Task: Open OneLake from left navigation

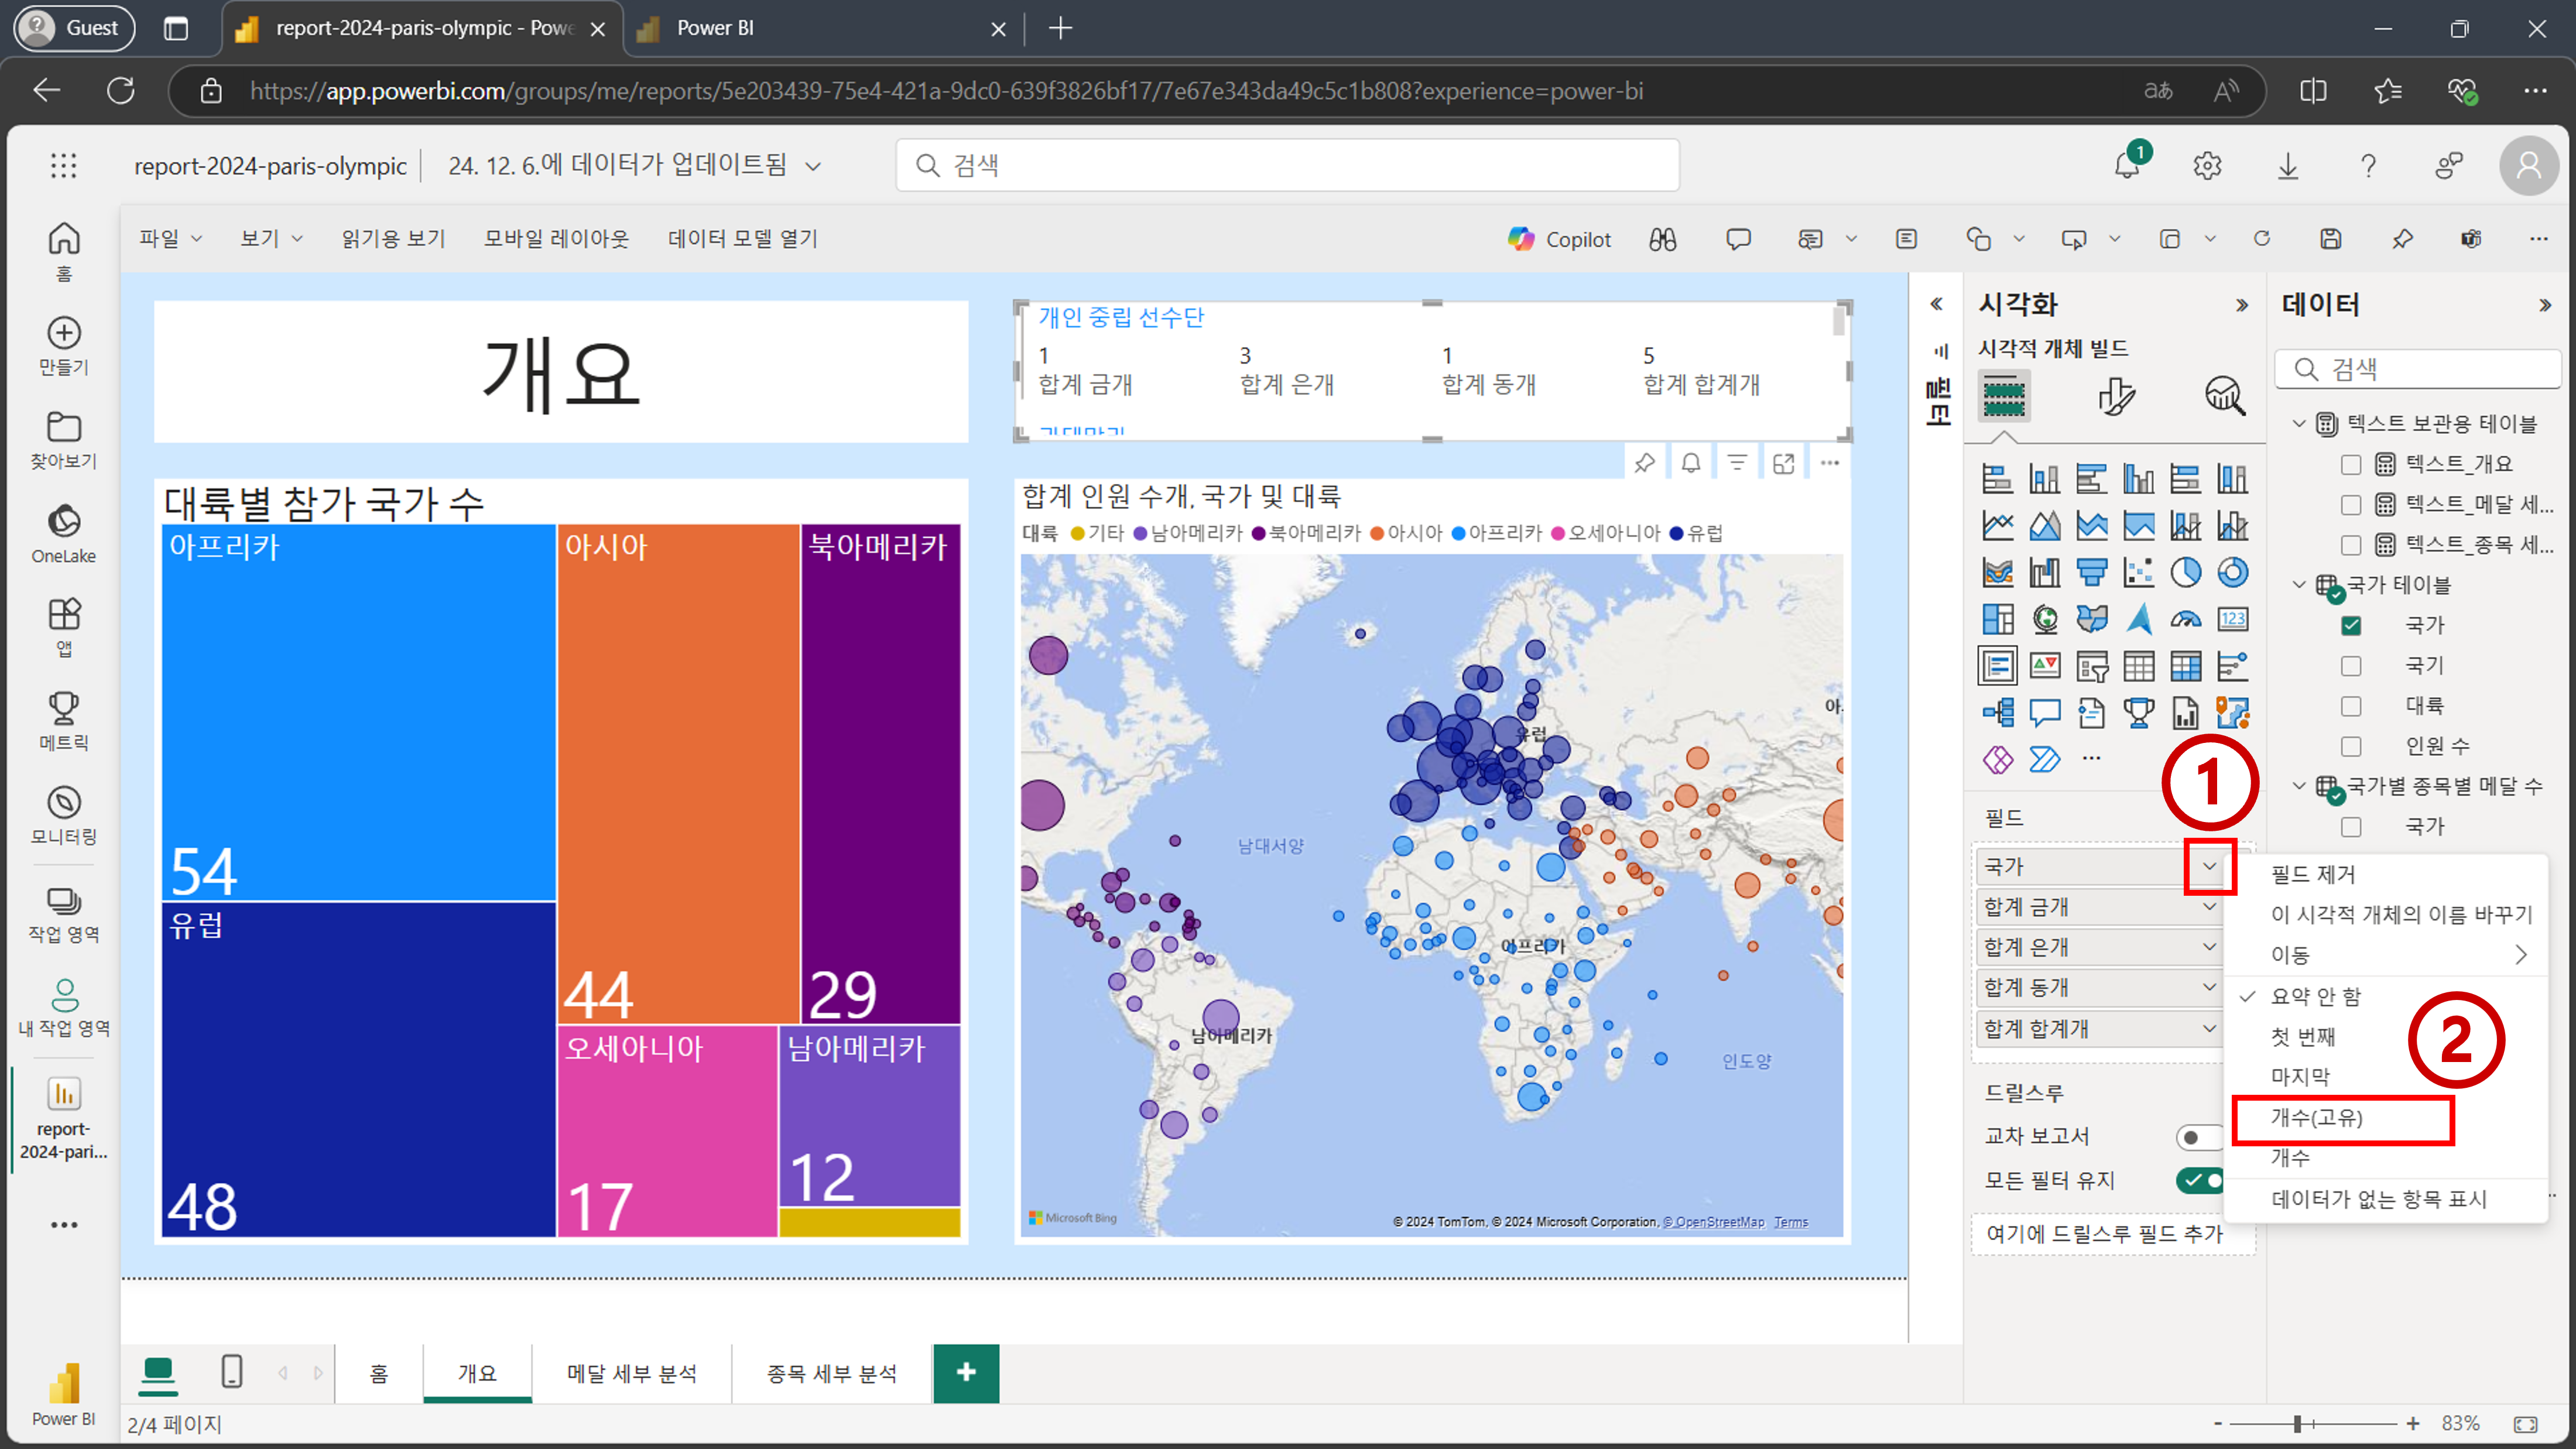Action: pos(64,534)
